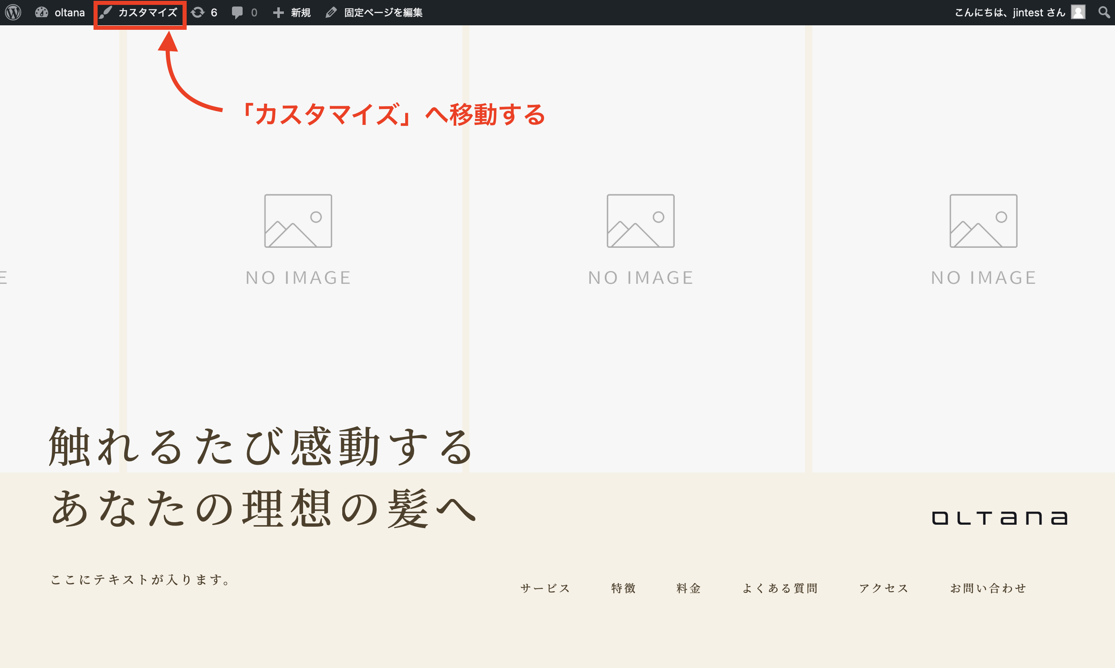Click the 料金 footer link
1115x668 pixels.
tap(687, 588)
